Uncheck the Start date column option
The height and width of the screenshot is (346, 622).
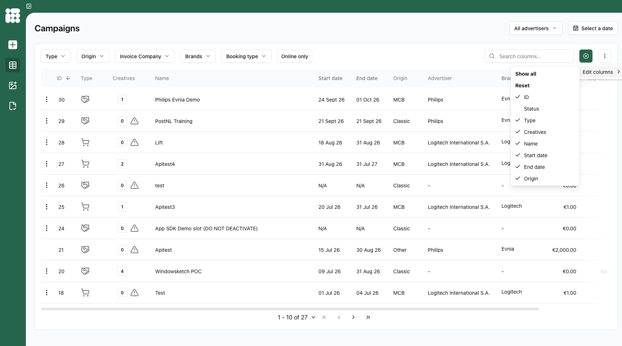(x=545, y=155)
